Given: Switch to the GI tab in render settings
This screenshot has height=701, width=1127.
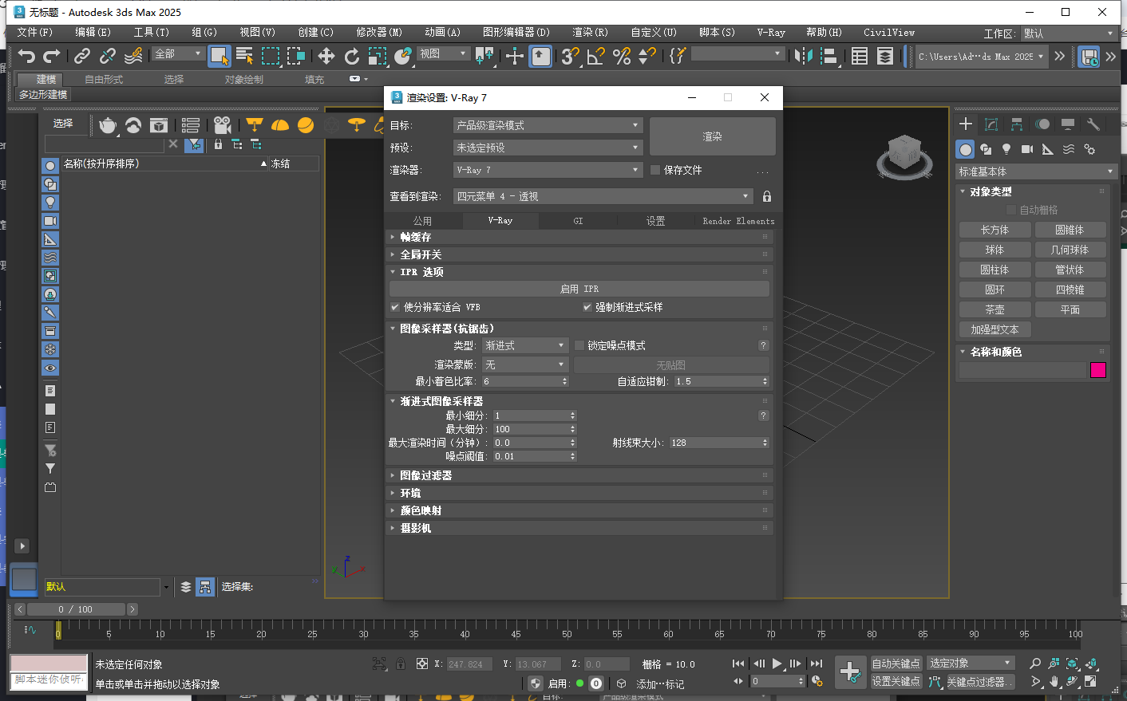Looking at the screenshot, I should 578,221.
